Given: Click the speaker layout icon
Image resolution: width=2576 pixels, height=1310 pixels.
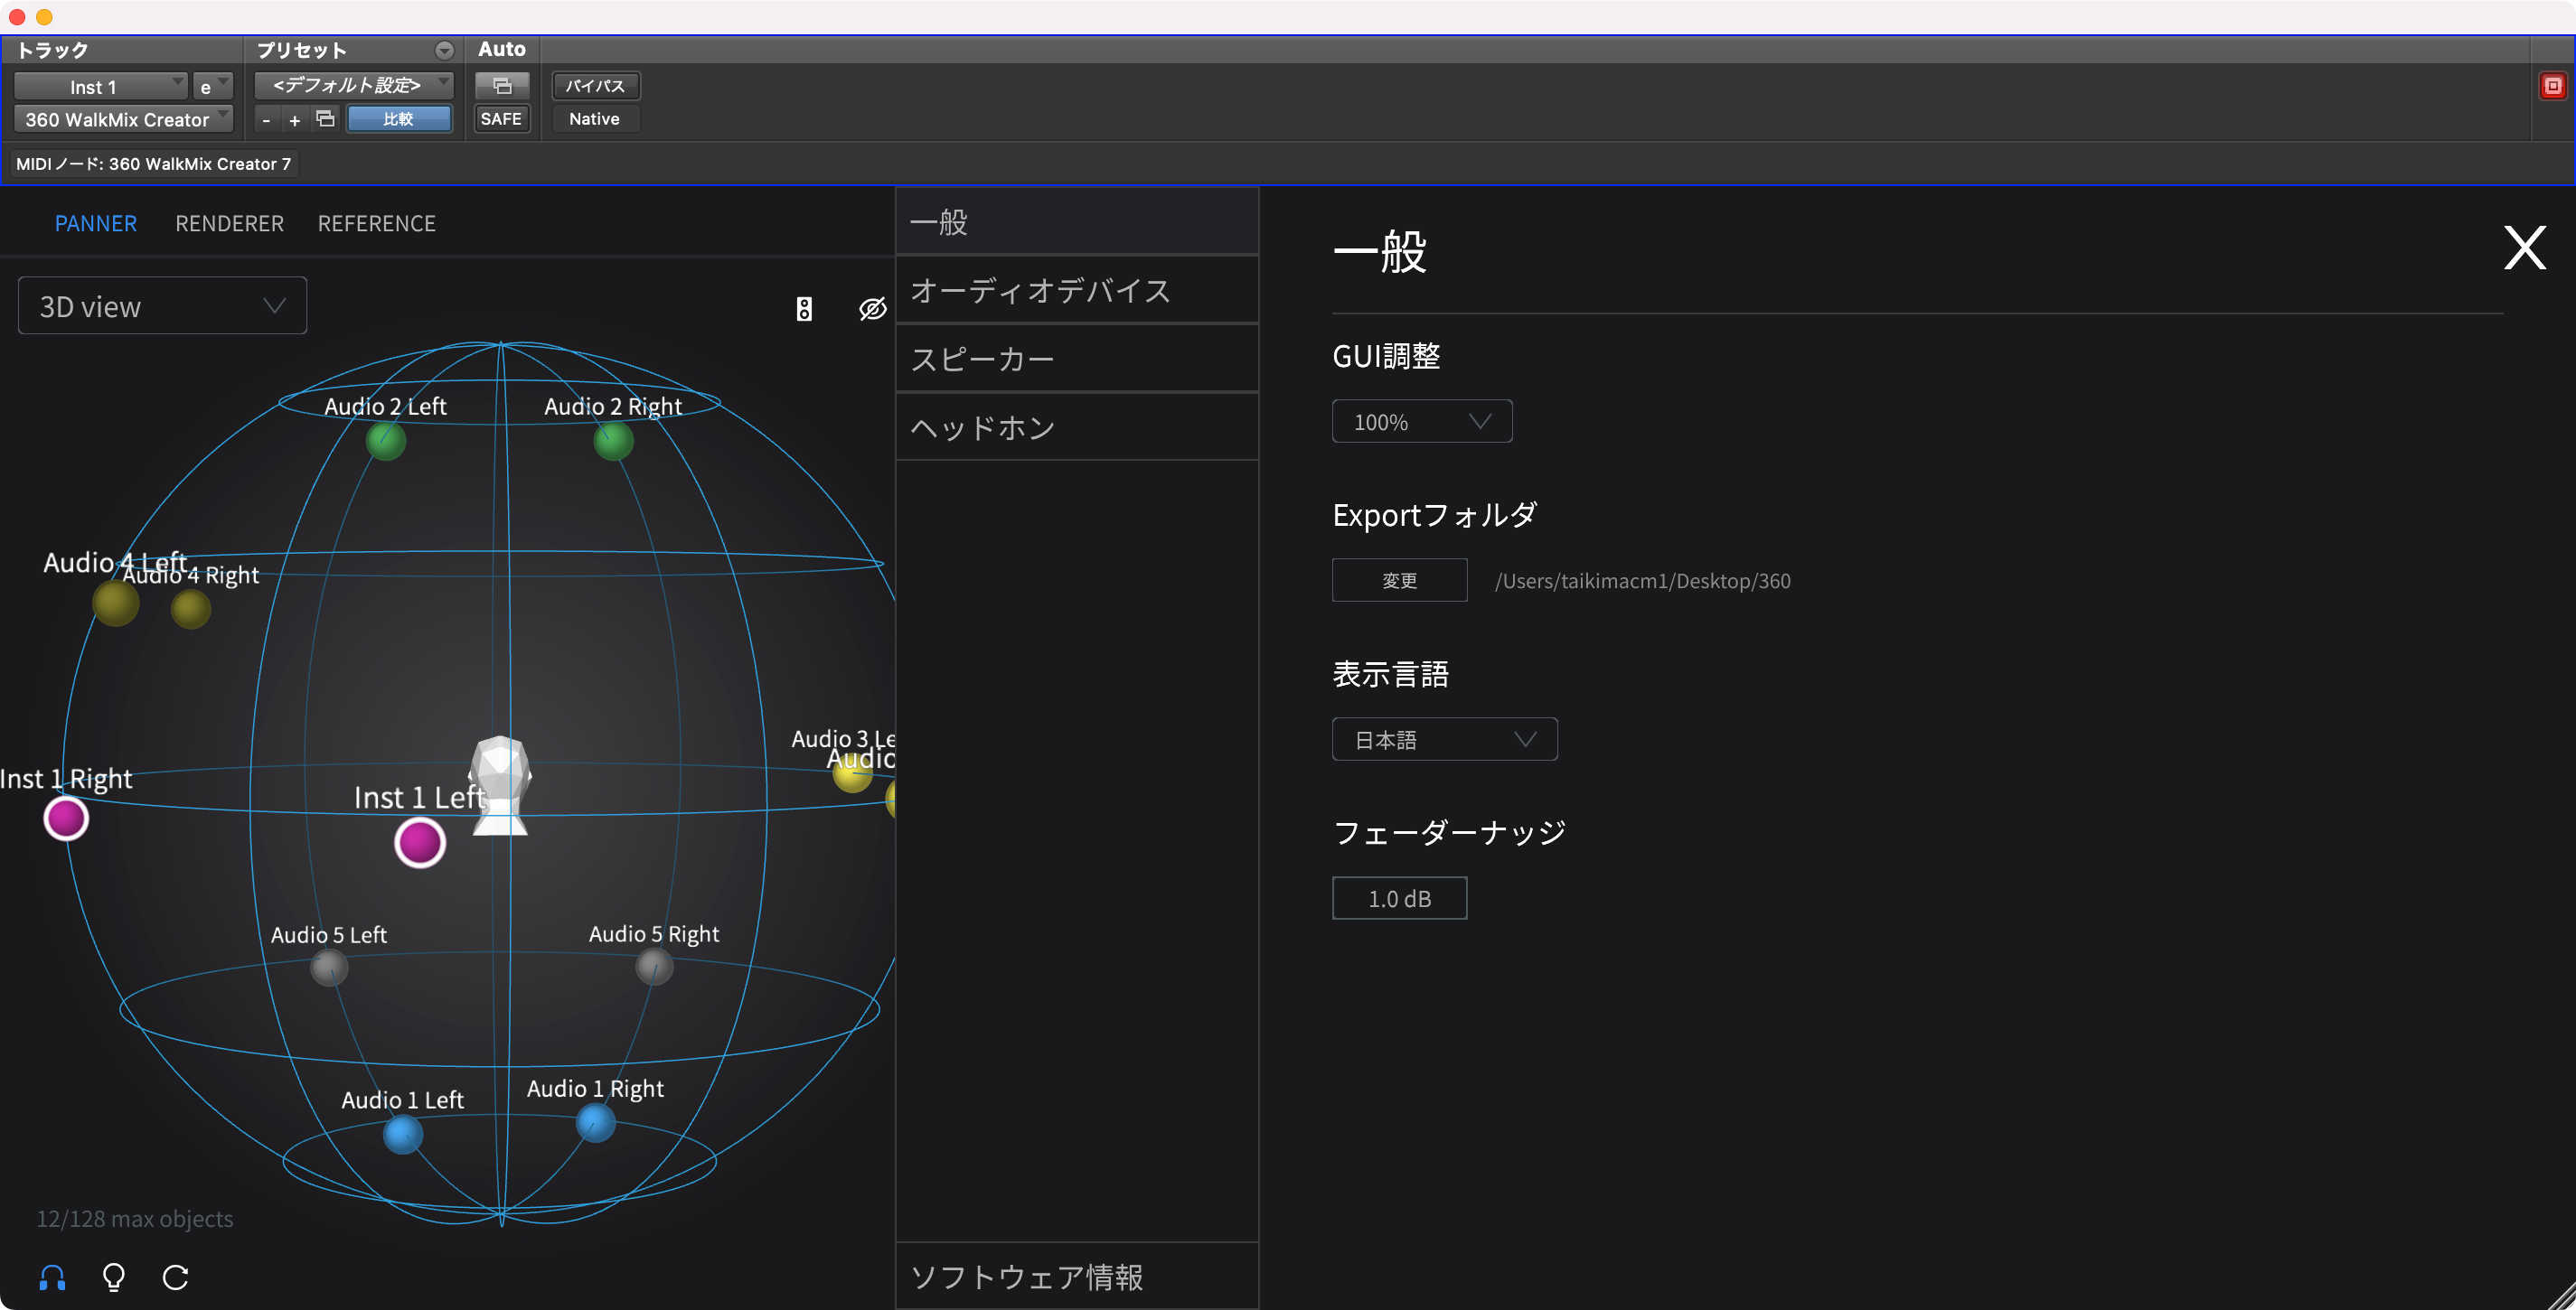Looking at the screenshot, I should pyautogui.click(x=804, y=309).
